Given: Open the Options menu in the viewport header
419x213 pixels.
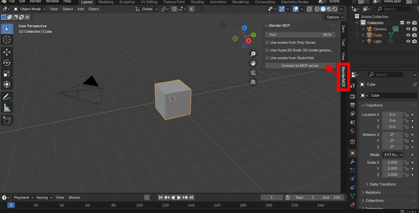Looking at the screenshot, I should coord(334,17).
